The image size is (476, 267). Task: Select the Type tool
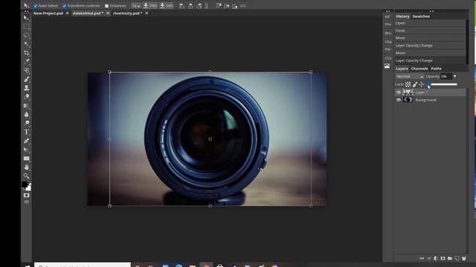tap(27, 132)
